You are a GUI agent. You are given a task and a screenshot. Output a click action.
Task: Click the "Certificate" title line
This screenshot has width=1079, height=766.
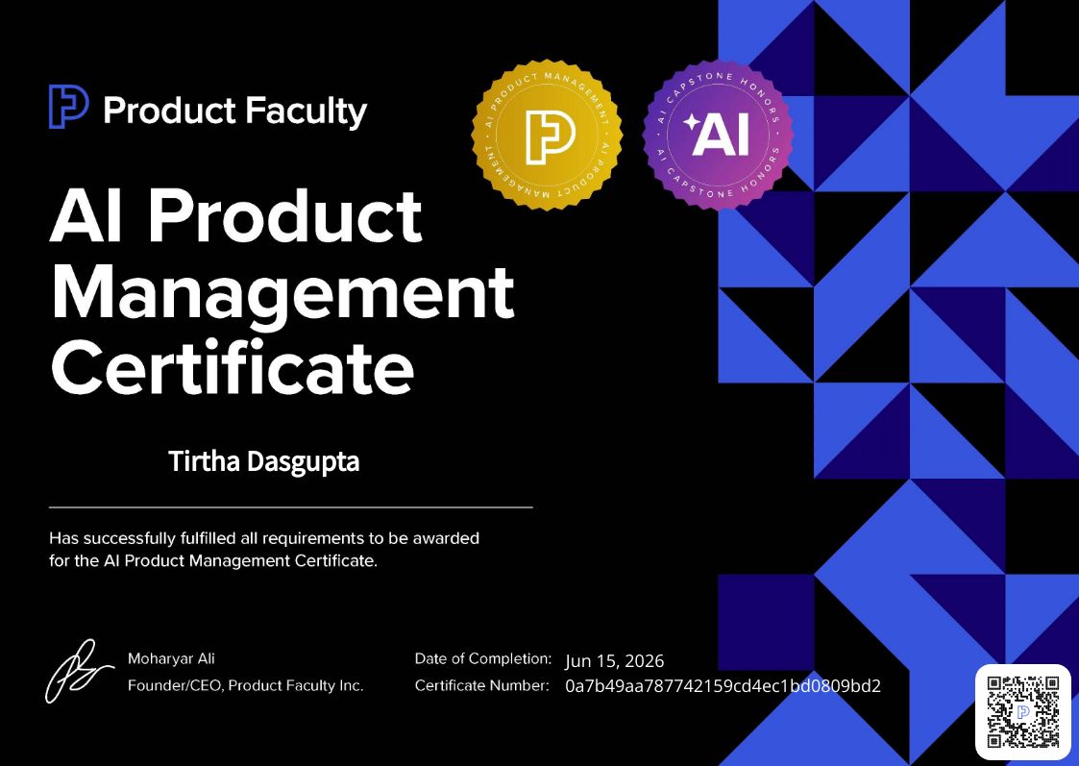point(233,365)
